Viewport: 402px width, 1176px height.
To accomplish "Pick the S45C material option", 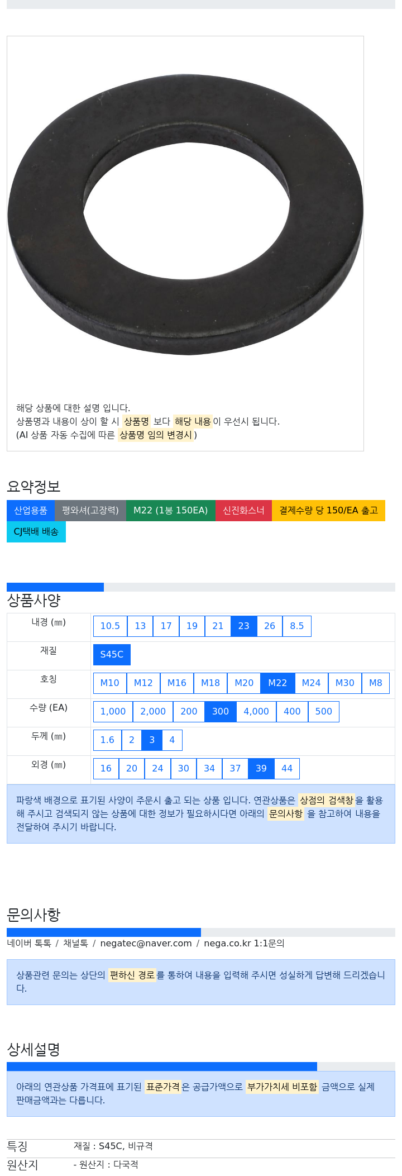I will 112,655.
